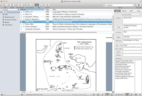This screenshot has height=96, width=142.
Task: Click in the Short Title input field
Action: coord(132,49)
